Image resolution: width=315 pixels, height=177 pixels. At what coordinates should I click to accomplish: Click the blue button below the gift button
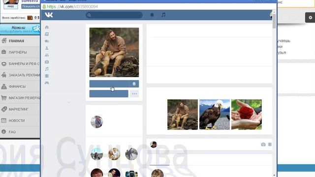[109, 94]
